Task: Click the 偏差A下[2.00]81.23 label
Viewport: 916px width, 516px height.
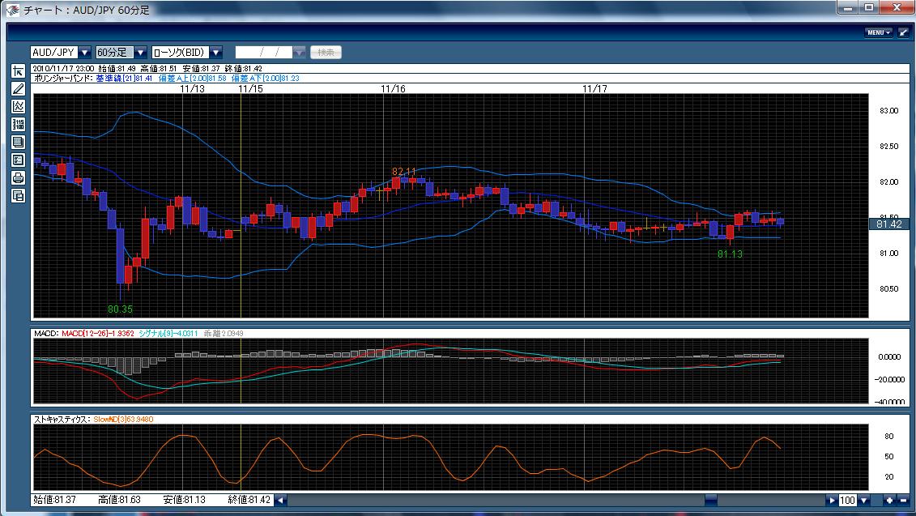Action: click(x=265, y=79)
